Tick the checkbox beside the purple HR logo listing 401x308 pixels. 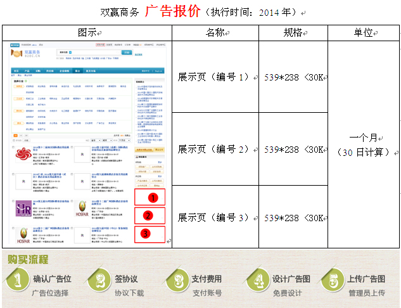14,202
